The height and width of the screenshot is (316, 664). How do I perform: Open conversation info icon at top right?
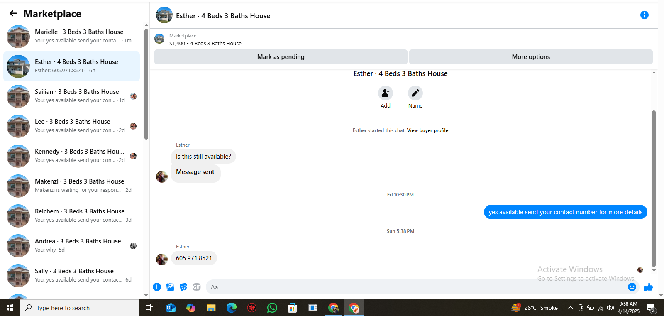tap(644, 15)
